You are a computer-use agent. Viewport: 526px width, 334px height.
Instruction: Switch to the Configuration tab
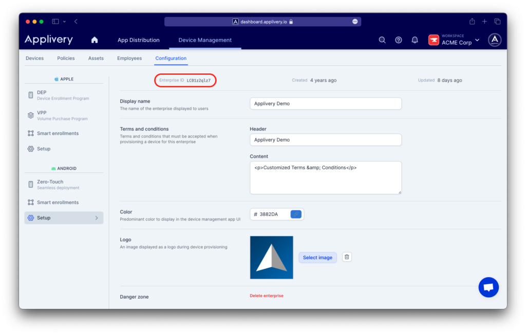tap(171, 58)
